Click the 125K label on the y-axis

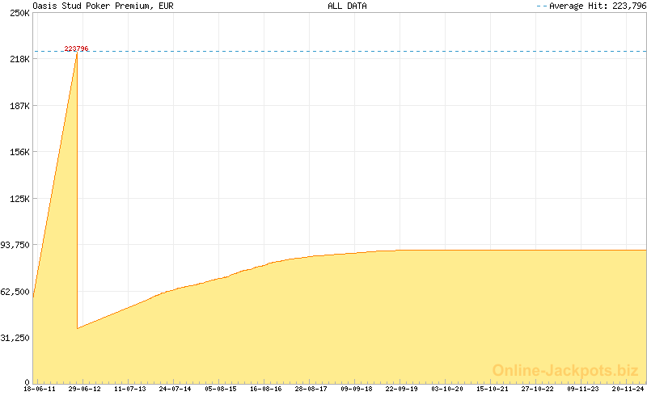[19, 199]
